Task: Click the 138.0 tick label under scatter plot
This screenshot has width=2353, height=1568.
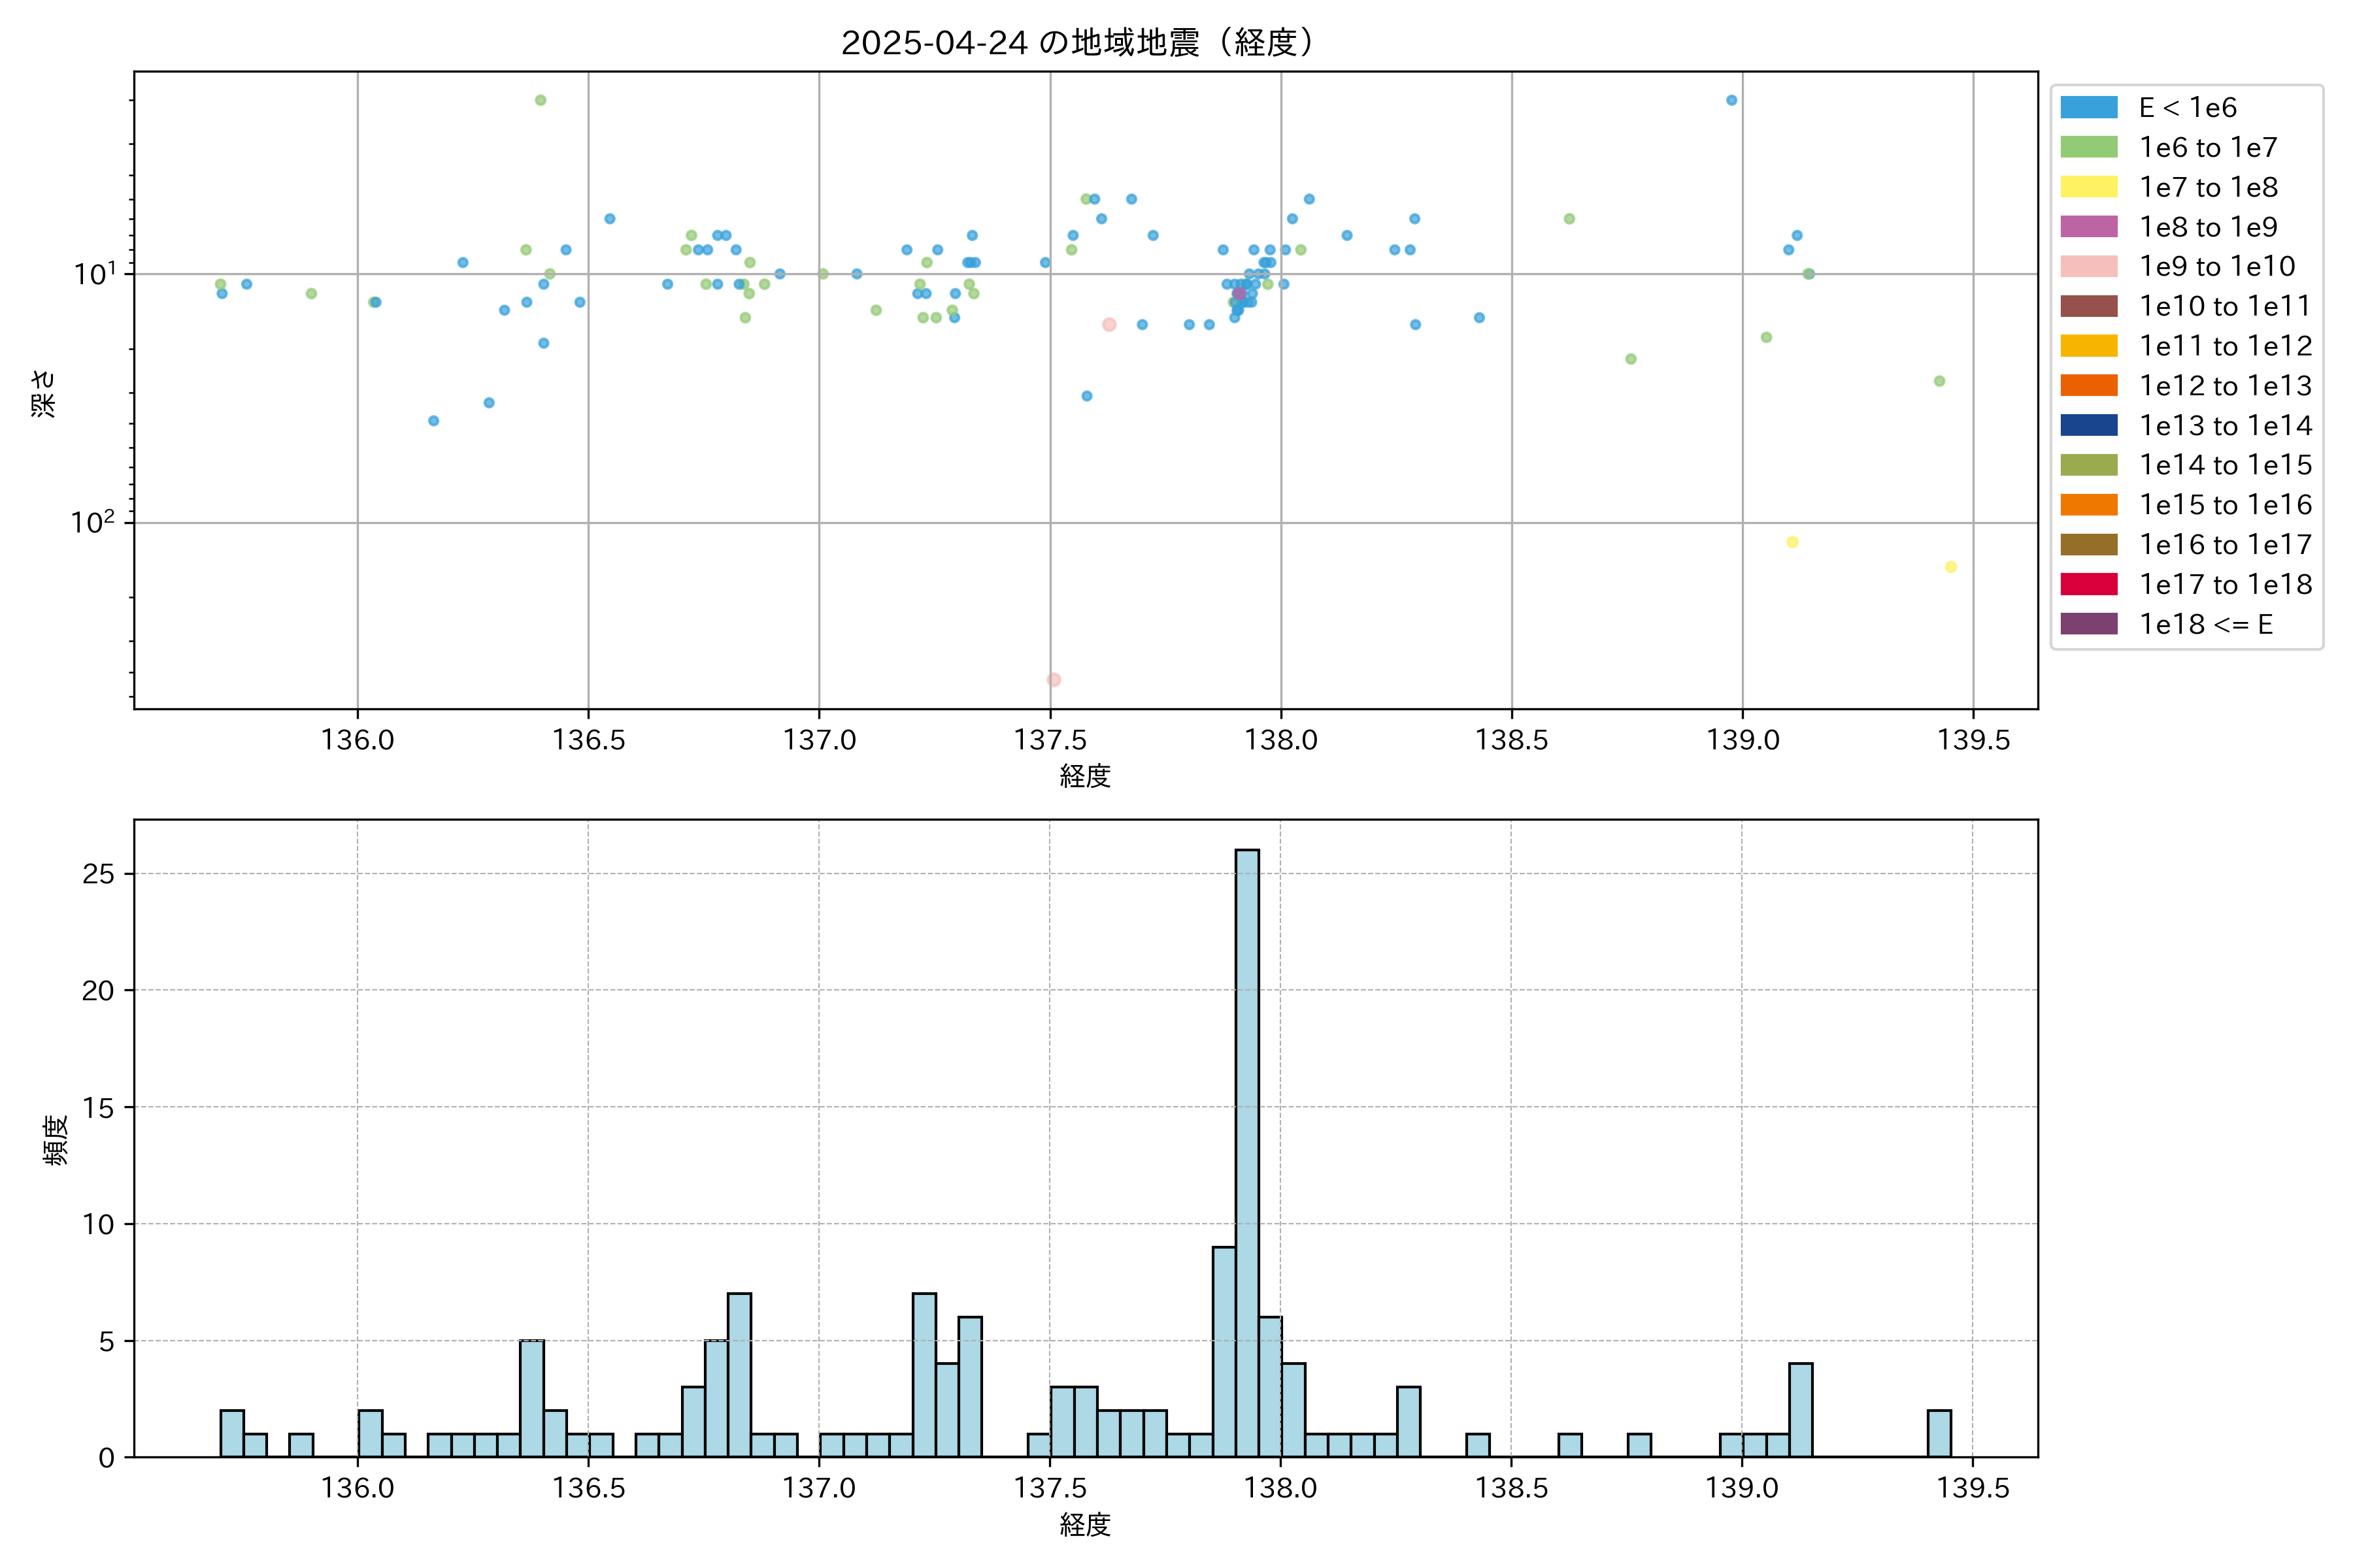Action: click(x=1280, y=740)
